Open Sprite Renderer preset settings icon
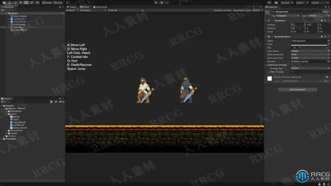This screenshot has width=331, height=186. click(325, 37)
